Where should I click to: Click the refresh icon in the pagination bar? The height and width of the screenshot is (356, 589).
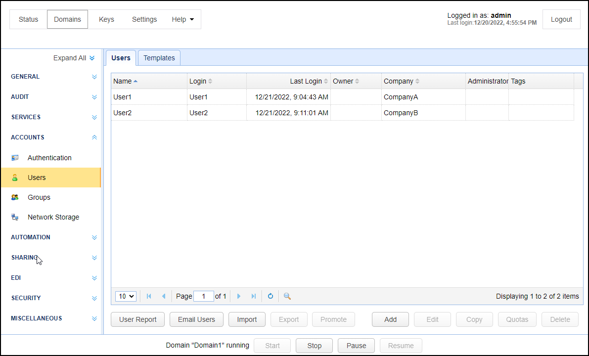[x=271, y=296]
